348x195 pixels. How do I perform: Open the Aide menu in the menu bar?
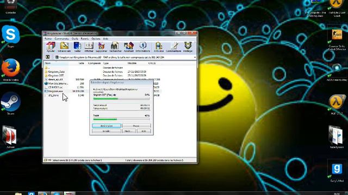[105, 38]
